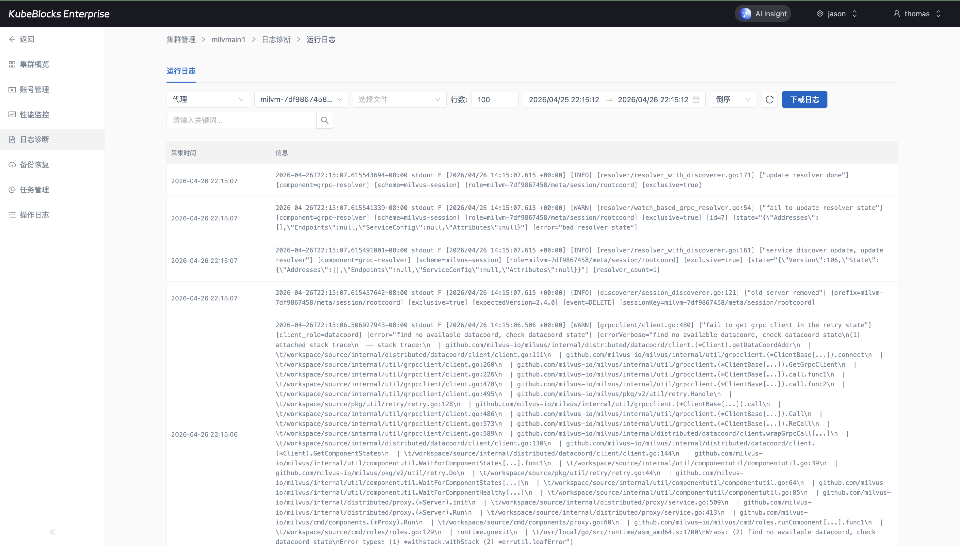Expand the 代理 component dropdown
The image size is (960, 546).
208,99
